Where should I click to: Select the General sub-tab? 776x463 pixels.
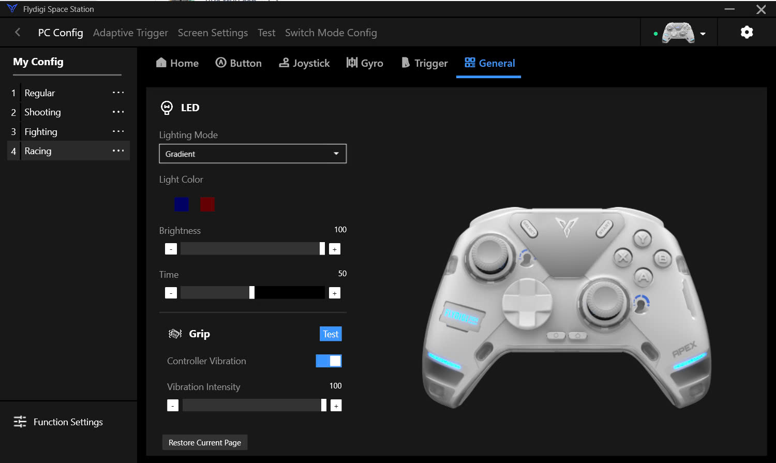[489, 63]
